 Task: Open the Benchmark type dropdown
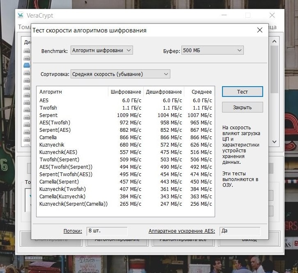(x=102, y=50)
